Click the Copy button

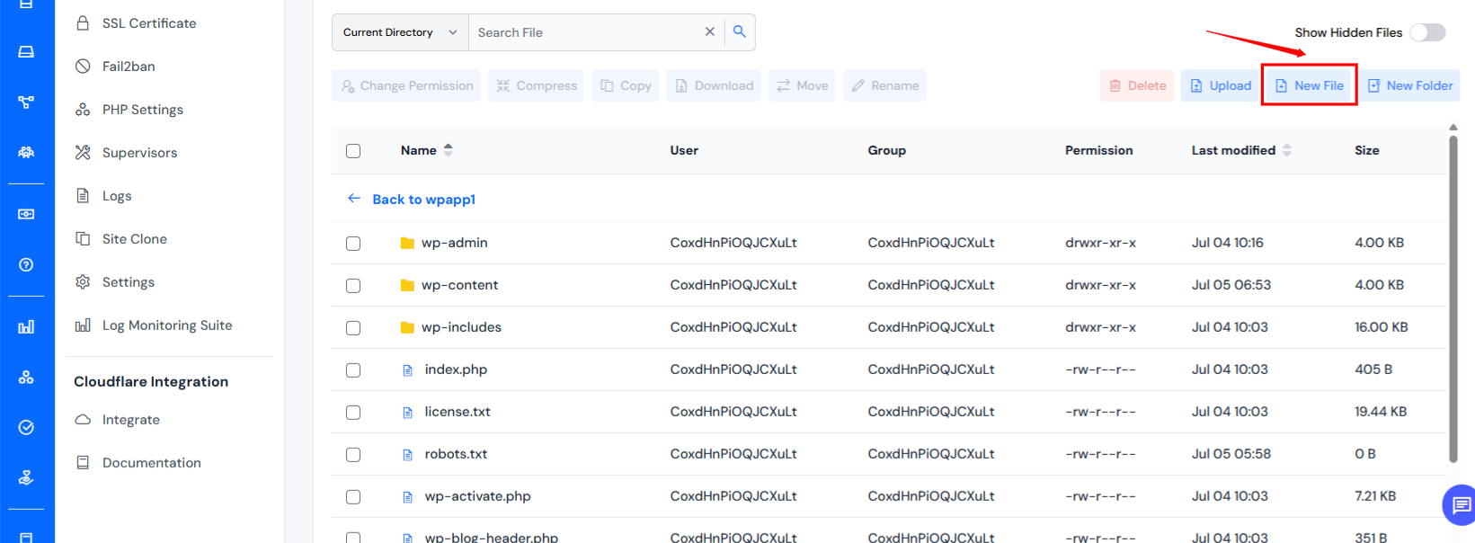tap(626, 85)
